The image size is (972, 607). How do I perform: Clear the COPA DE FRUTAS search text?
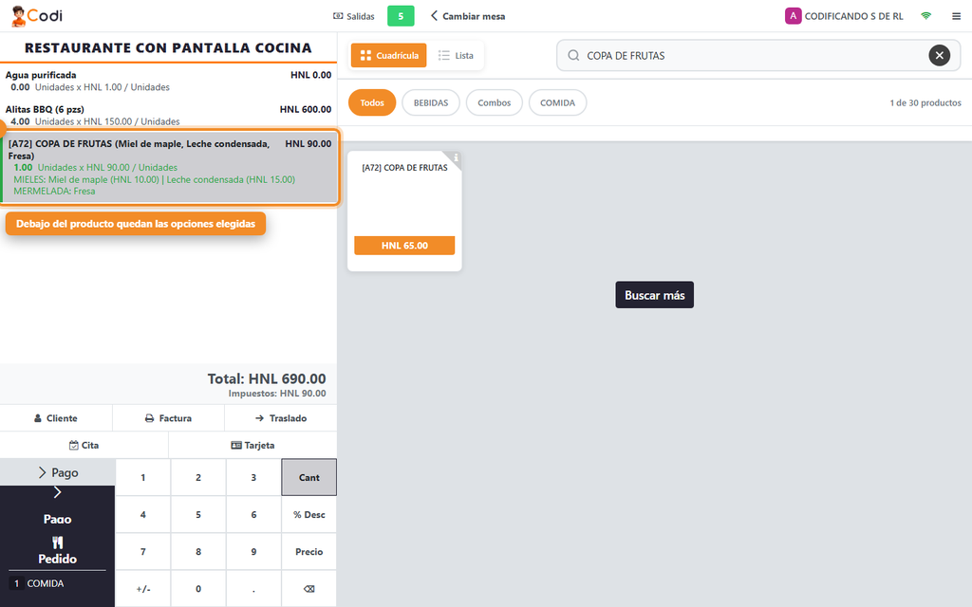tap(939, 56)
